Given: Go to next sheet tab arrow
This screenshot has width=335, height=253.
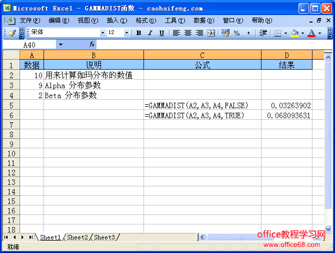Looking at the screenshot, I should (x=22, y=237).
